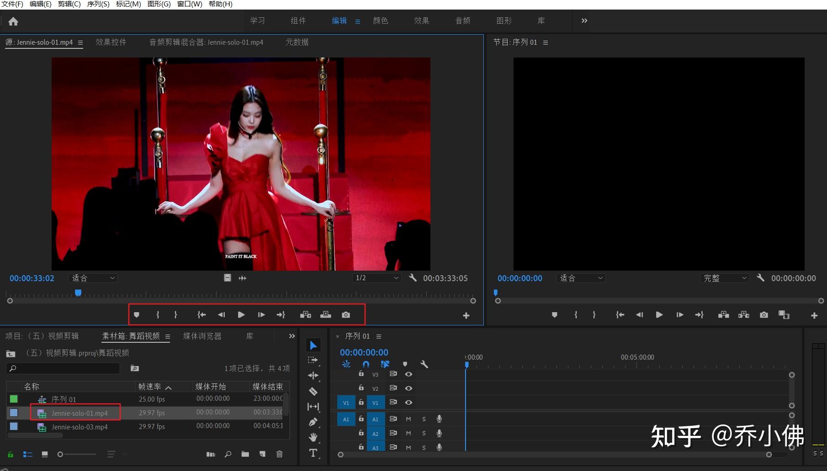Click the Insert button in Source monitor

(x=306, y=315)
